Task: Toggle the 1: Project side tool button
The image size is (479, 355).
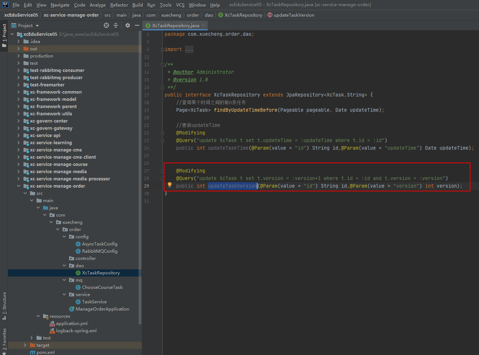Action: click(x=4, y=35)
